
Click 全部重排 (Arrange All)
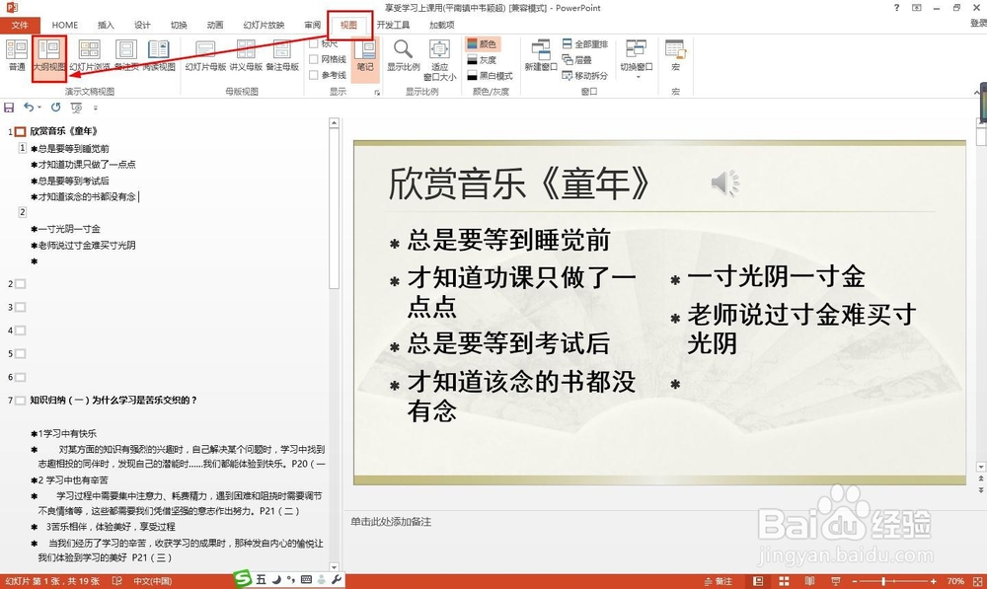tap(584, 44)
